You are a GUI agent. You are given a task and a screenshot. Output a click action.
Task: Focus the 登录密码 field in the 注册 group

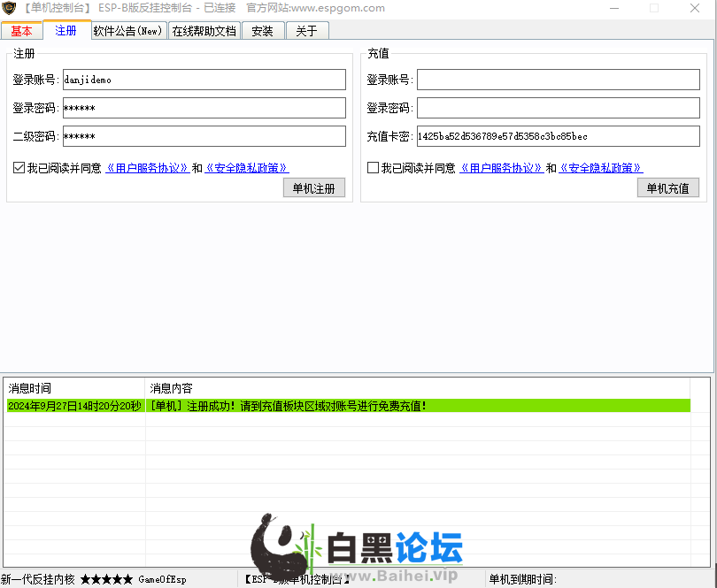click(204, 108)
